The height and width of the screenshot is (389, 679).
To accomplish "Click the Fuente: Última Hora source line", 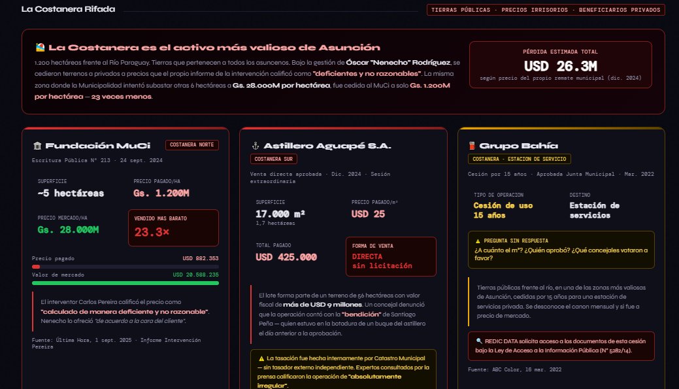I will pyautogui.click(x=116, y=343).
